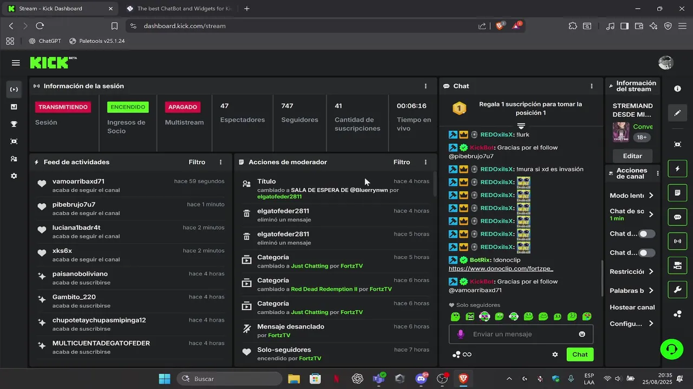This screenshot has width=693, height=389.
Task: Open the browser extensions puzzle icon
Action: coord(573,25)
